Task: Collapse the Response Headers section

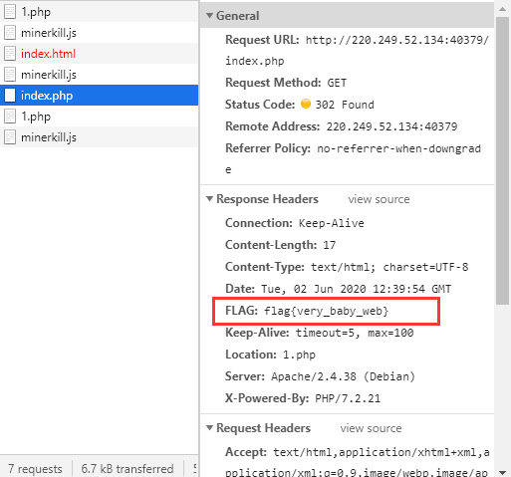Action: 209,199
